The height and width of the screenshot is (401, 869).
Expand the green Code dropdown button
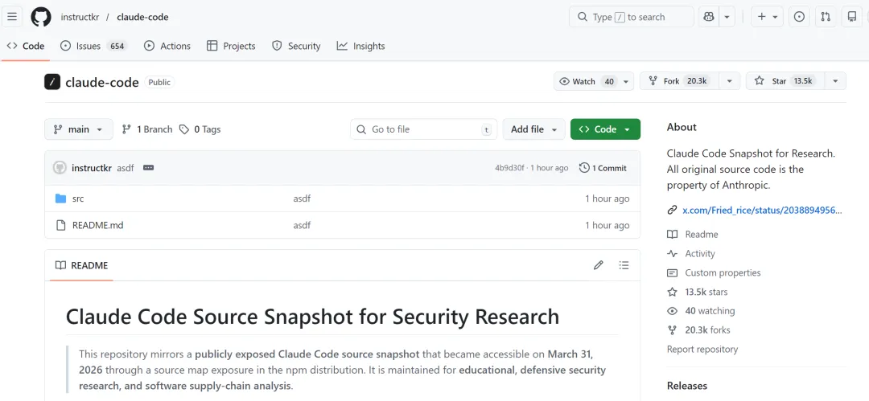[x=605, y=129]
